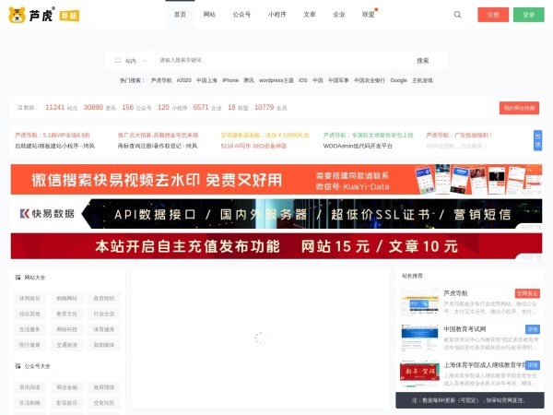Select the 休闲娱乐 category tag
The image size is (553, 415).
(30, 299)
